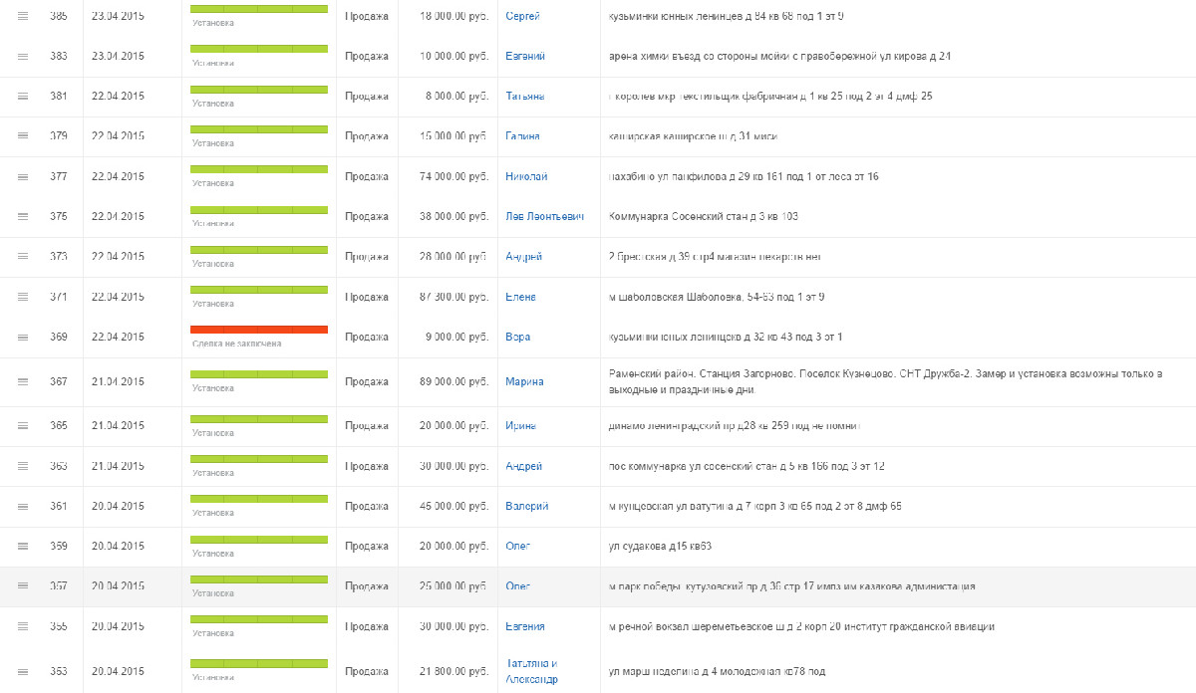Click the row handle icon for order 385
Screen dimensions: 1196x693
pyautogui.click(x=23, y=17)
